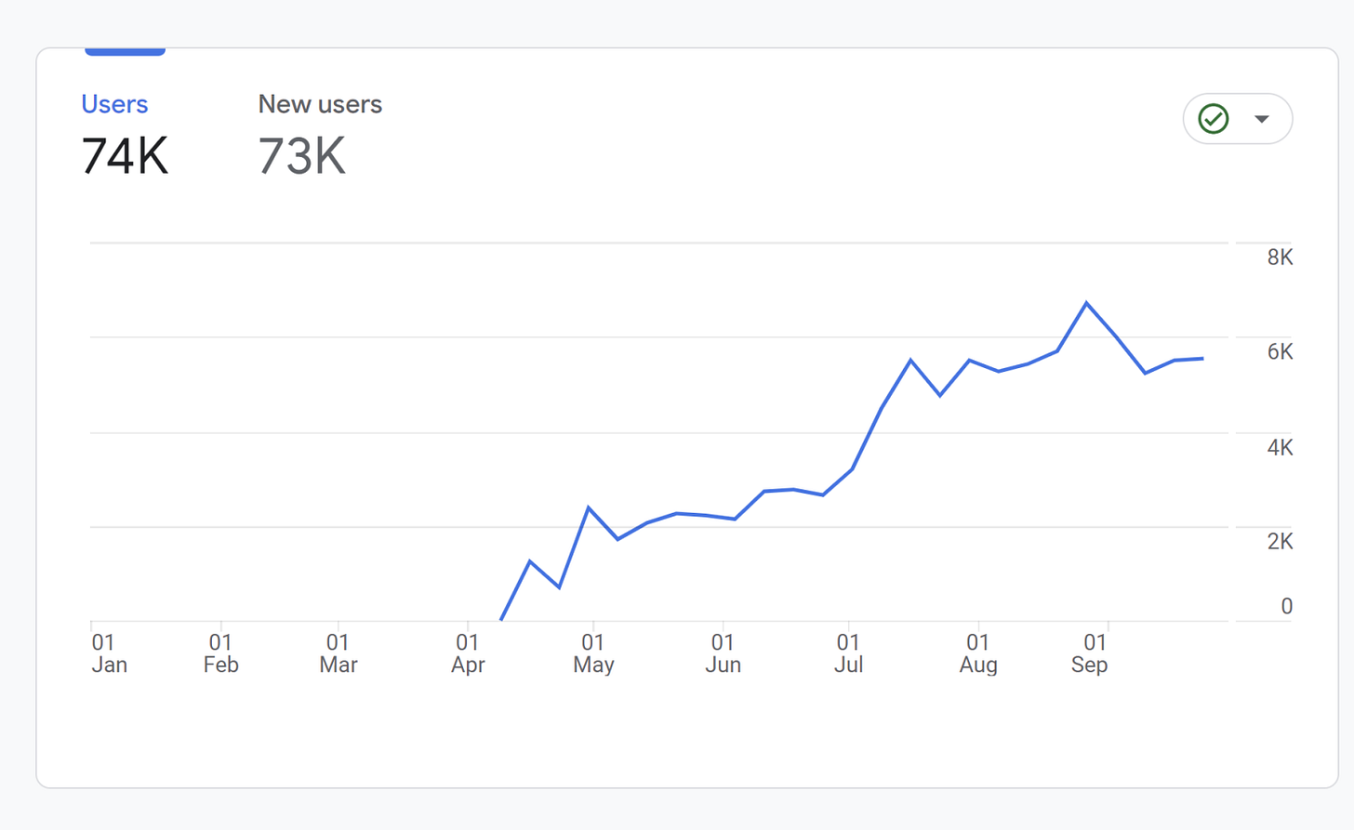Click the last data point of the users line
1354x830 pixels.
1203,359
